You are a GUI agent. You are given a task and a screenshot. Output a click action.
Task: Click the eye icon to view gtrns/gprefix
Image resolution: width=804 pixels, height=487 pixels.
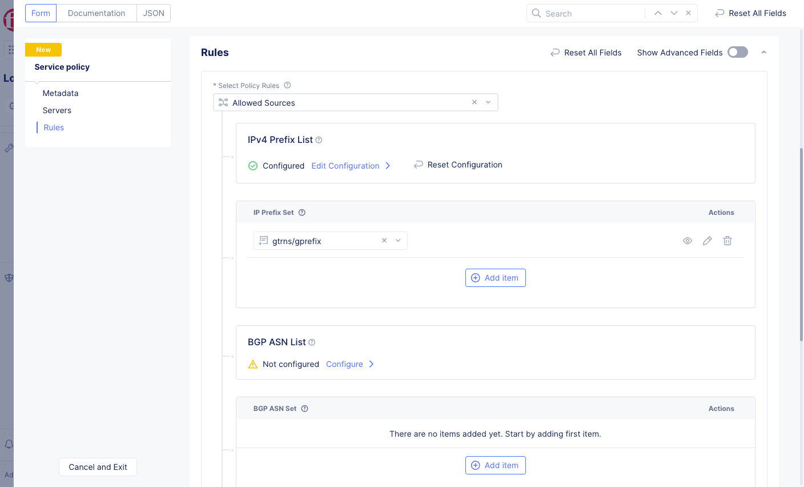[x=688, y=241]
